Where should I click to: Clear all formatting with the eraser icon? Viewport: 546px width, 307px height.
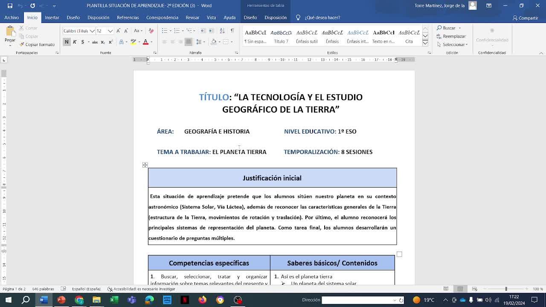(x=151, y=31)
